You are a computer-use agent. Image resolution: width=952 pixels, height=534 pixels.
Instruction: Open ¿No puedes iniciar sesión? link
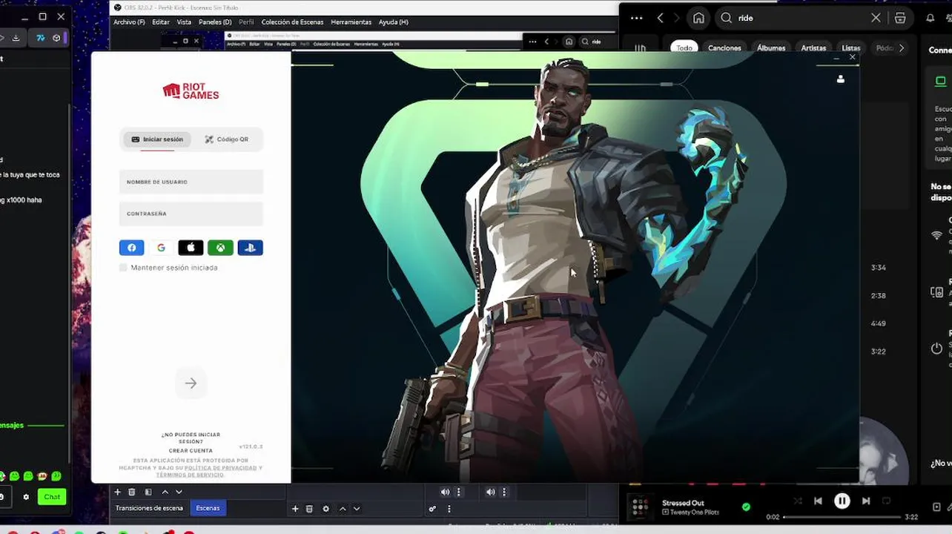tap(191, 438)
